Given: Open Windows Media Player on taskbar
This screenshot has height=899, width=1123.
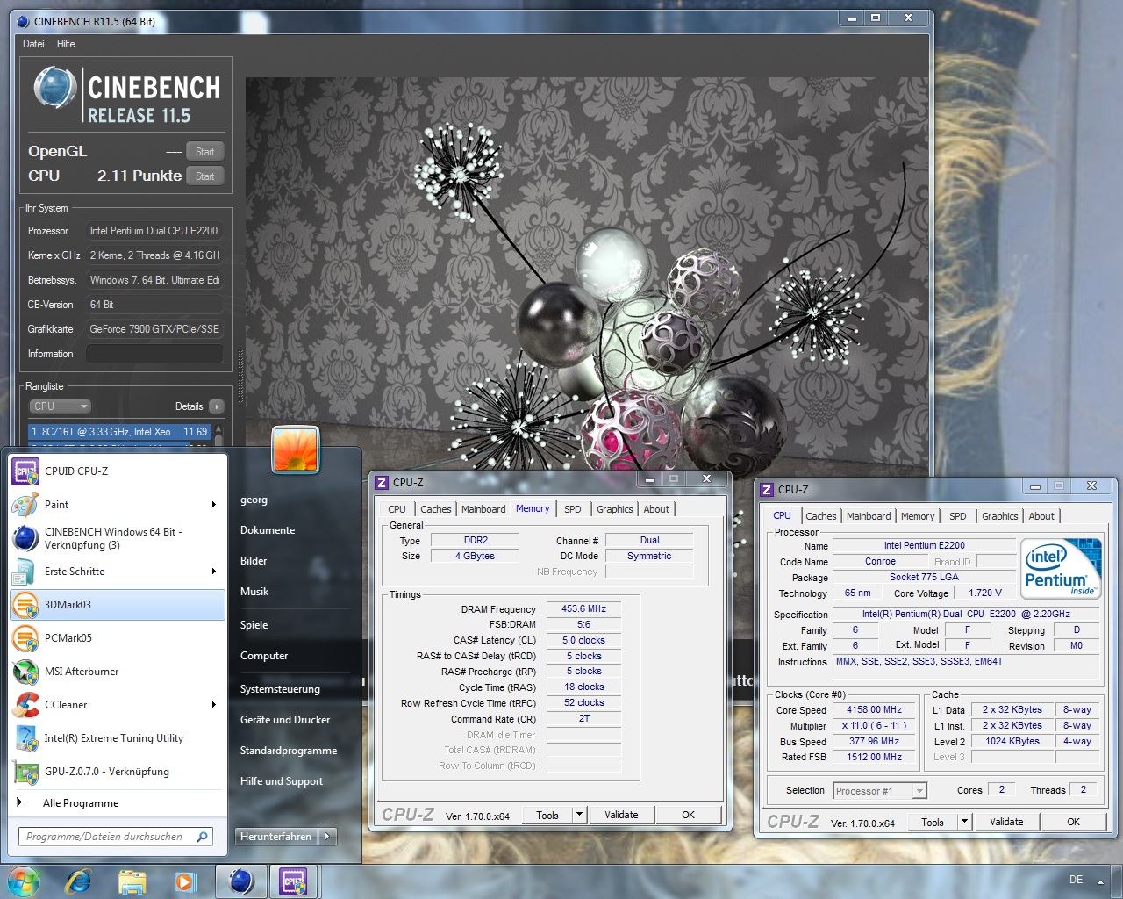Looking at the screenshot, I should click(x=184, y=881).
